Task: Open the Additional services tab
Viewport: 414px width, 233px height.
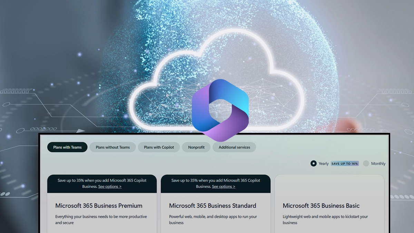Action: tap(234, 147)
